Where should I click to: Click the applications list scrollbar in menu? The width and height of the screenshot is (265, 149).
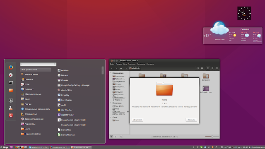click(x=103, y=70)
